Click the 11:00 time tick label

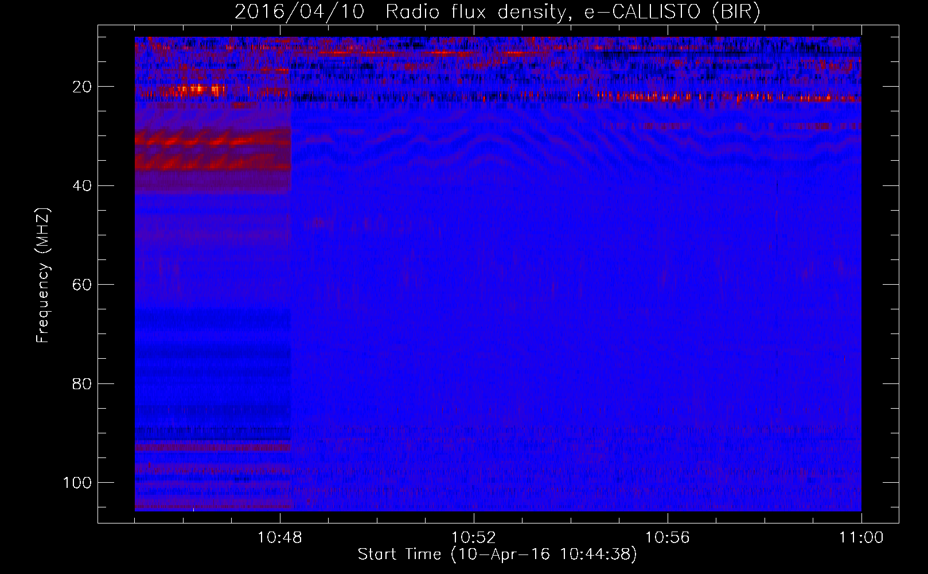861,538
